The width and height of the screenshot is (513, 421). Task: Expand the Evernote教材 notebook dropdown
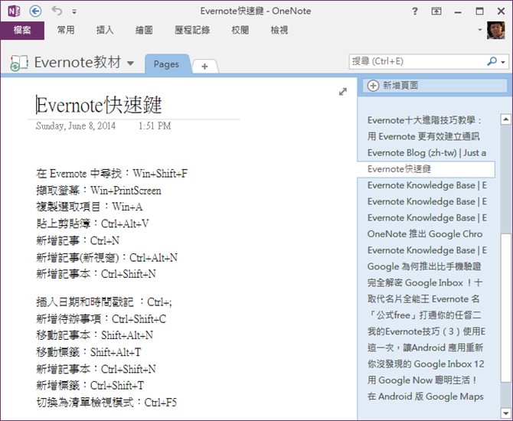[130, 63]
